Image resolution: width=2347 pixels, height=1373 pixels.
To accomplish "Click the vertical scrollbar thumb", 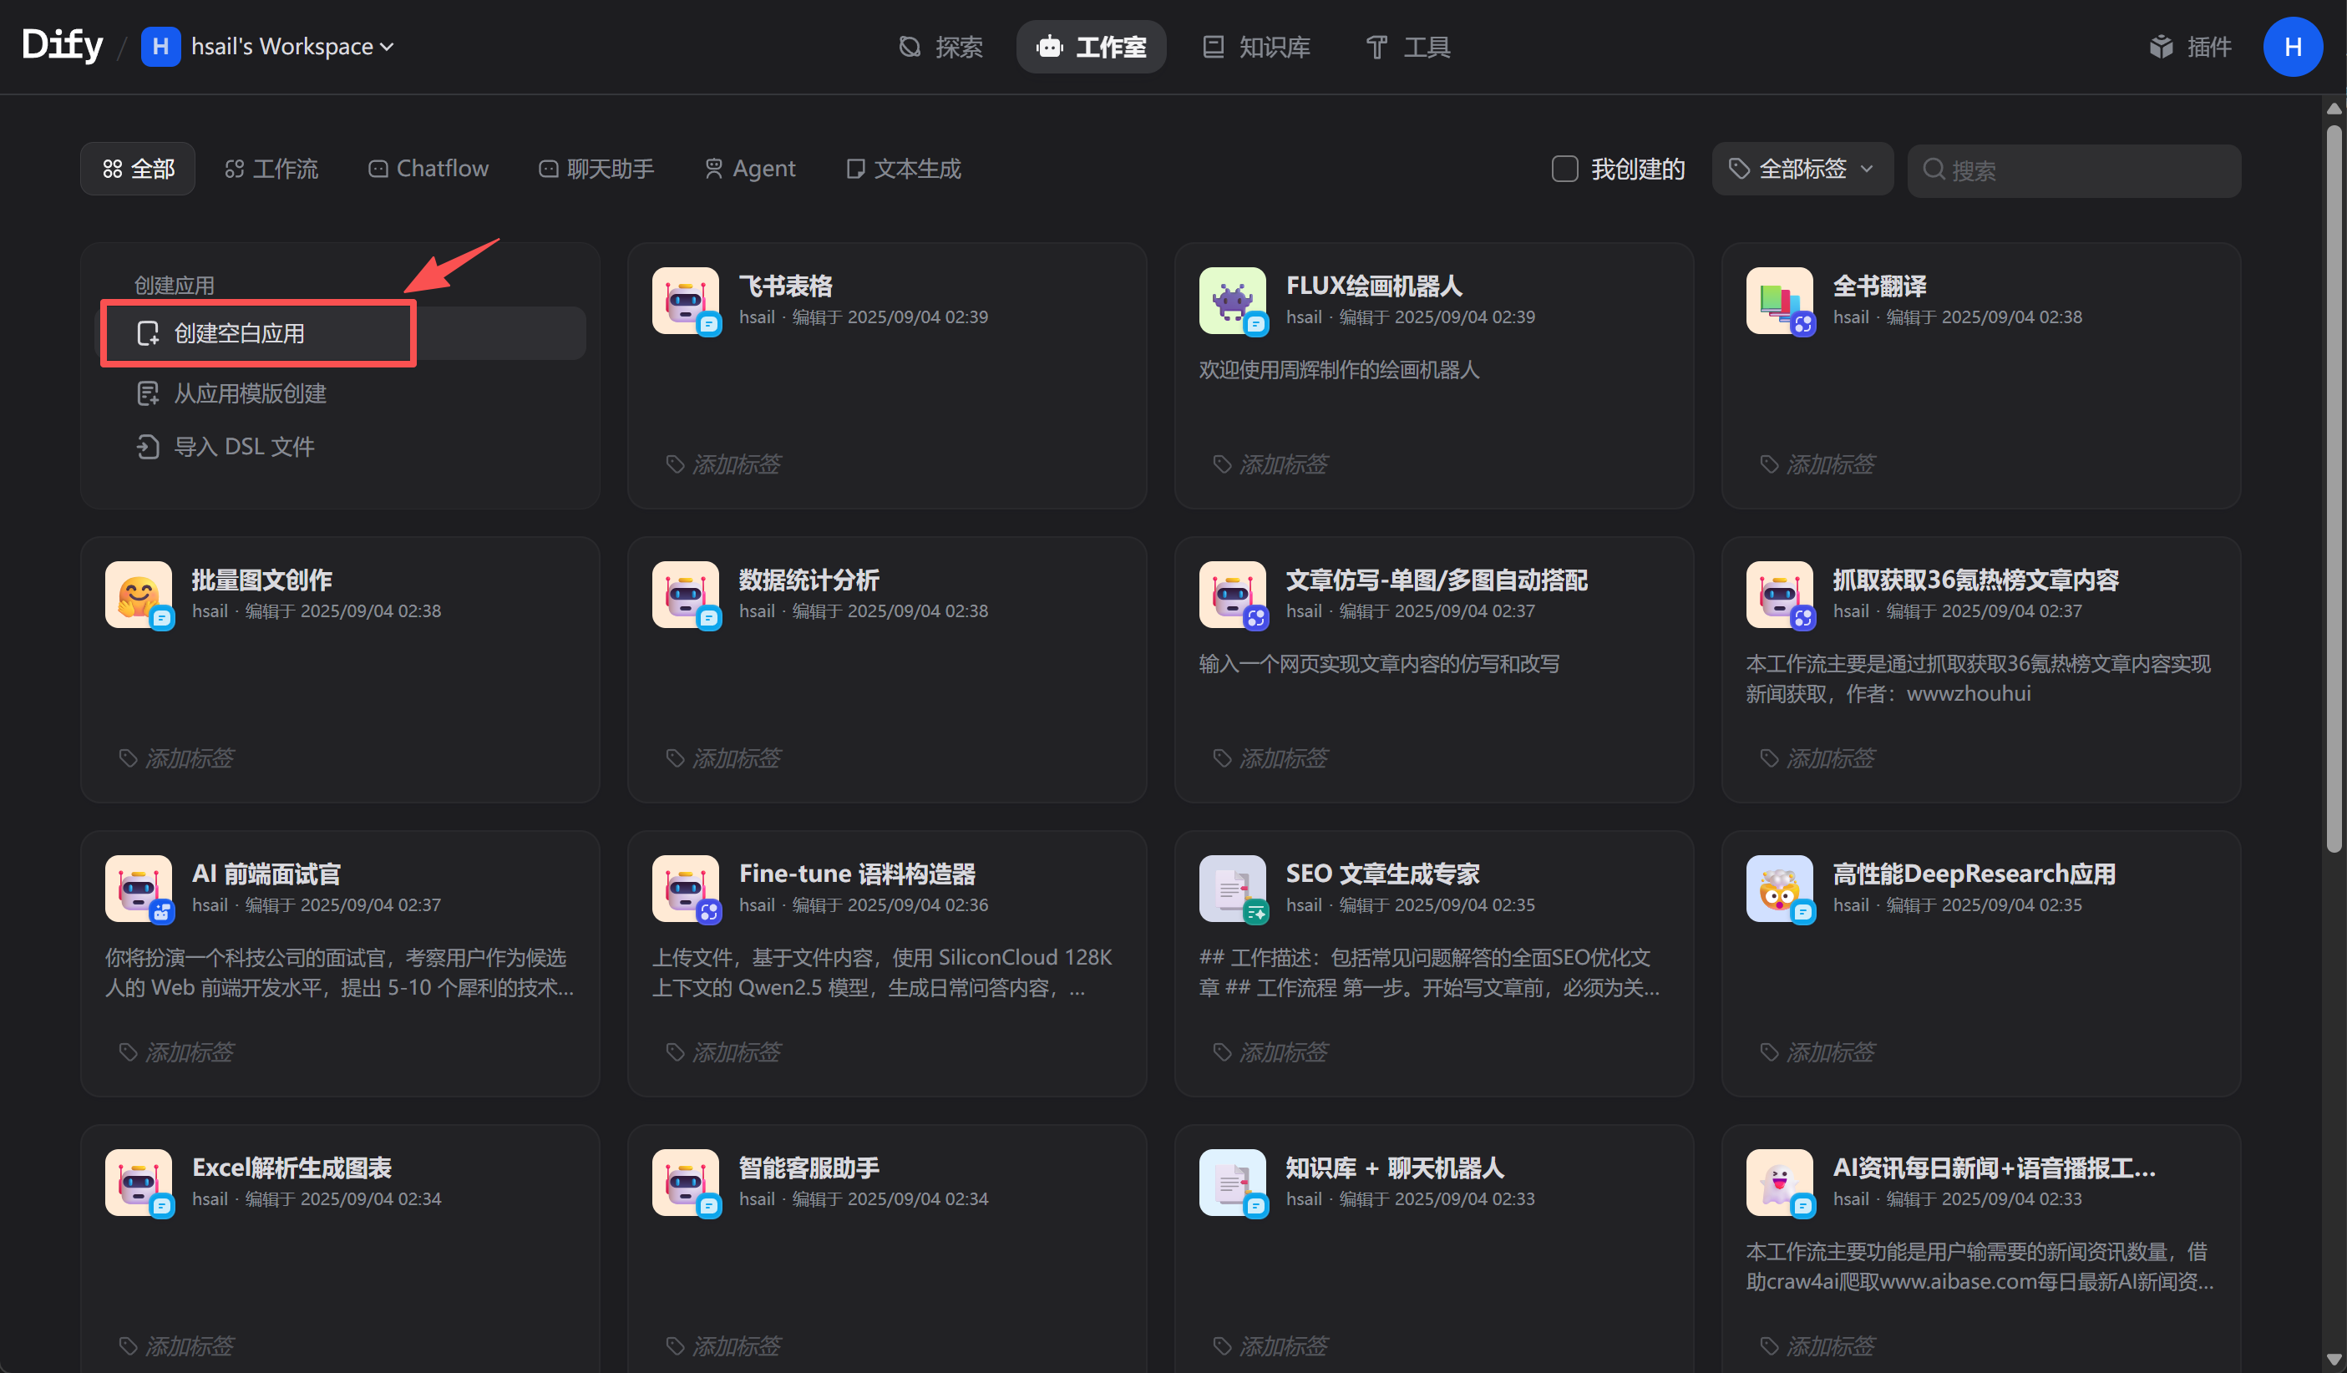I will pyautogui.click(x=2333, y=489).
